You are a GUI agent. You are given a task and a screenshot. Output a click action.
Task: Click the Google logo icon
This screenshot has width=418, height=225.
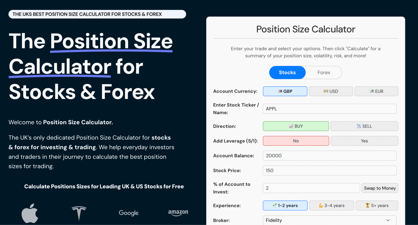[x=128, y=213]
